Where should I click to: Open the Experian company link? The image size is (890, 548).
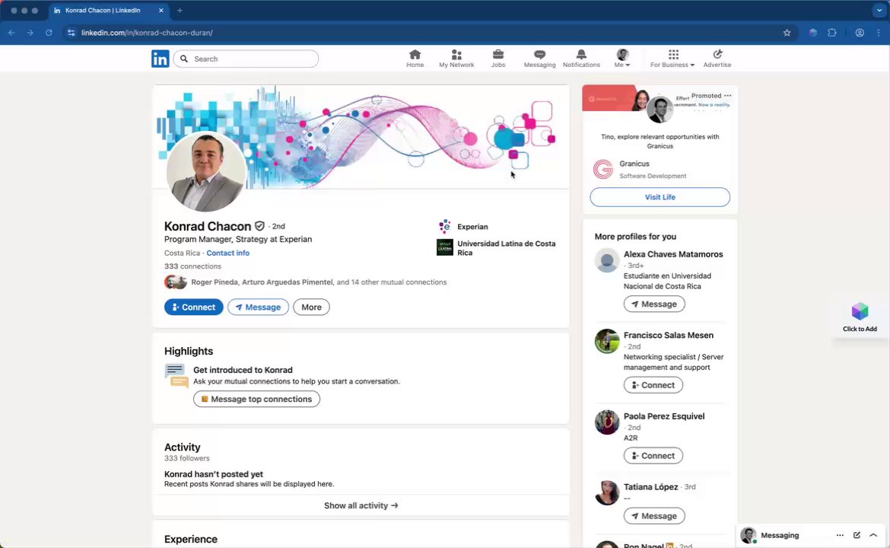[x=463, y=227]
